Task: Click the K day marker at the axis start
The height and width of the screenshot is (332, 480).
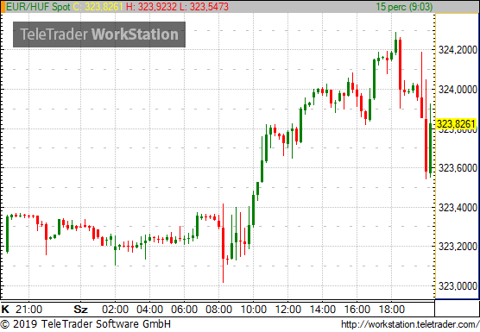Action: point(5,309)
